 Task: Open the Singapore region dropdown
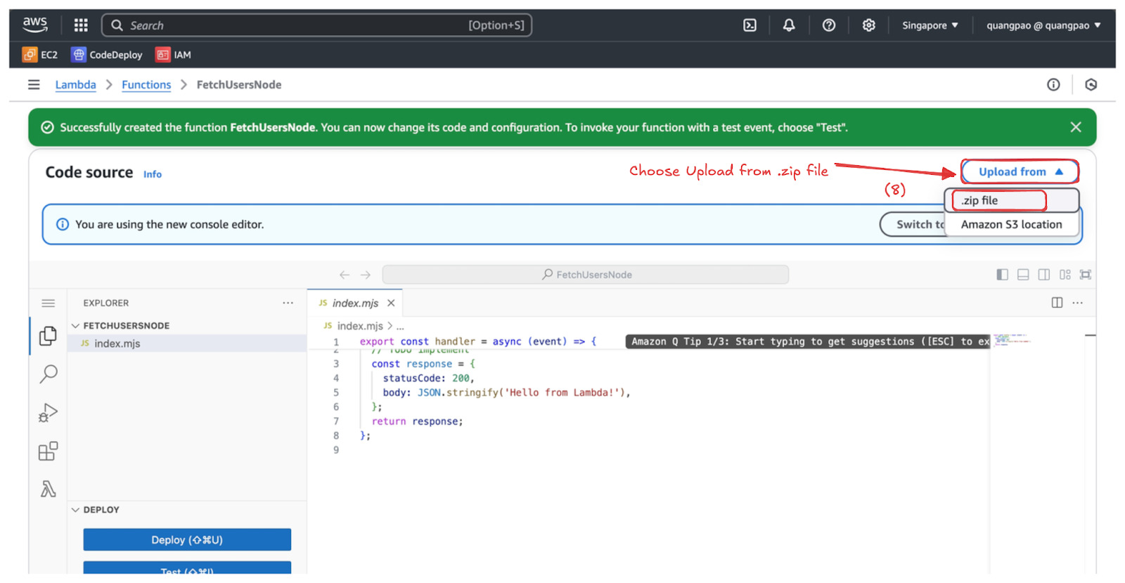pos(930,25)
